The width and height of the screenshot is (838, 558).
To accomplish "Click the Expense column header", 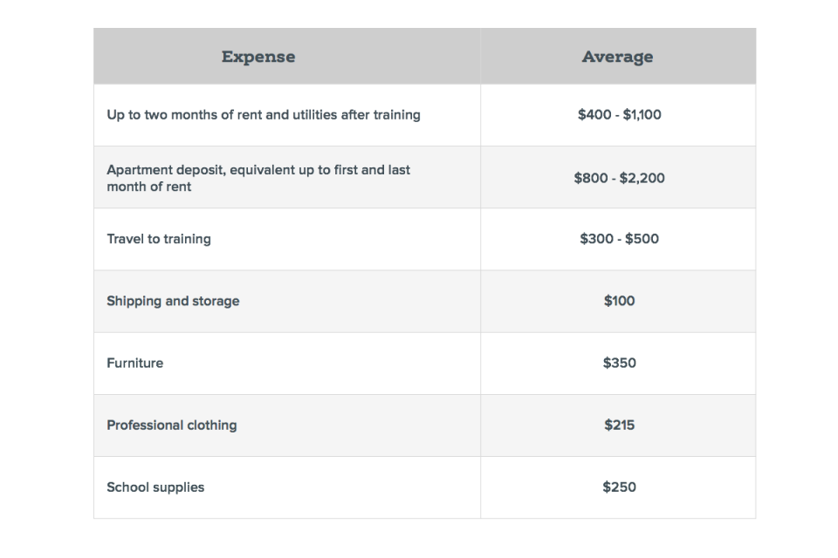I will tap(258, 57).
